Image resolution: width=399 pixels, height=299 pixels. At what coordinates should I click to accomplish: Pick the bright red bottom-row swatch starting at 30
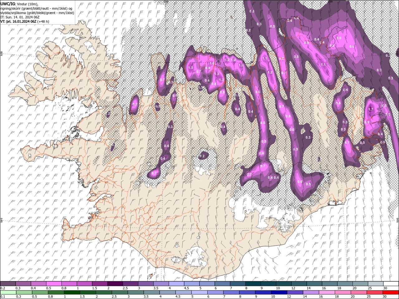point(391,292)
